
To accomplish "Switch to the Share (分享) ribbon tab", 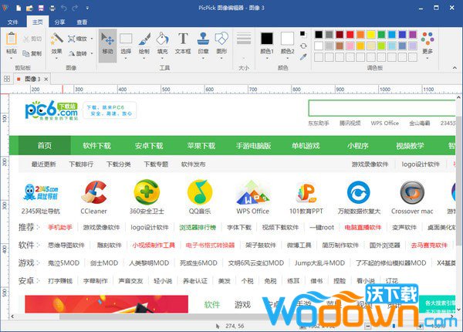I will click(x=60, y=22).
